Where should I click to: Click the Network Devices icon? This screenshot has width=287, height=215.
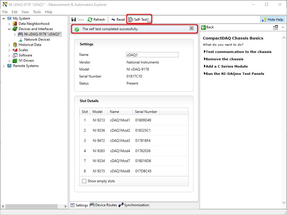point(20,39)
